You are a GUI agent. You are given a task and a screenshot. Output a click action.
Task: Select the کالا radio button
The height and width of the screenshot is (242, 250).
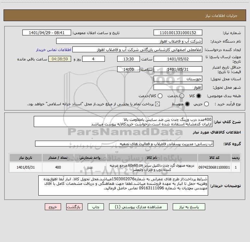point(199,96)
